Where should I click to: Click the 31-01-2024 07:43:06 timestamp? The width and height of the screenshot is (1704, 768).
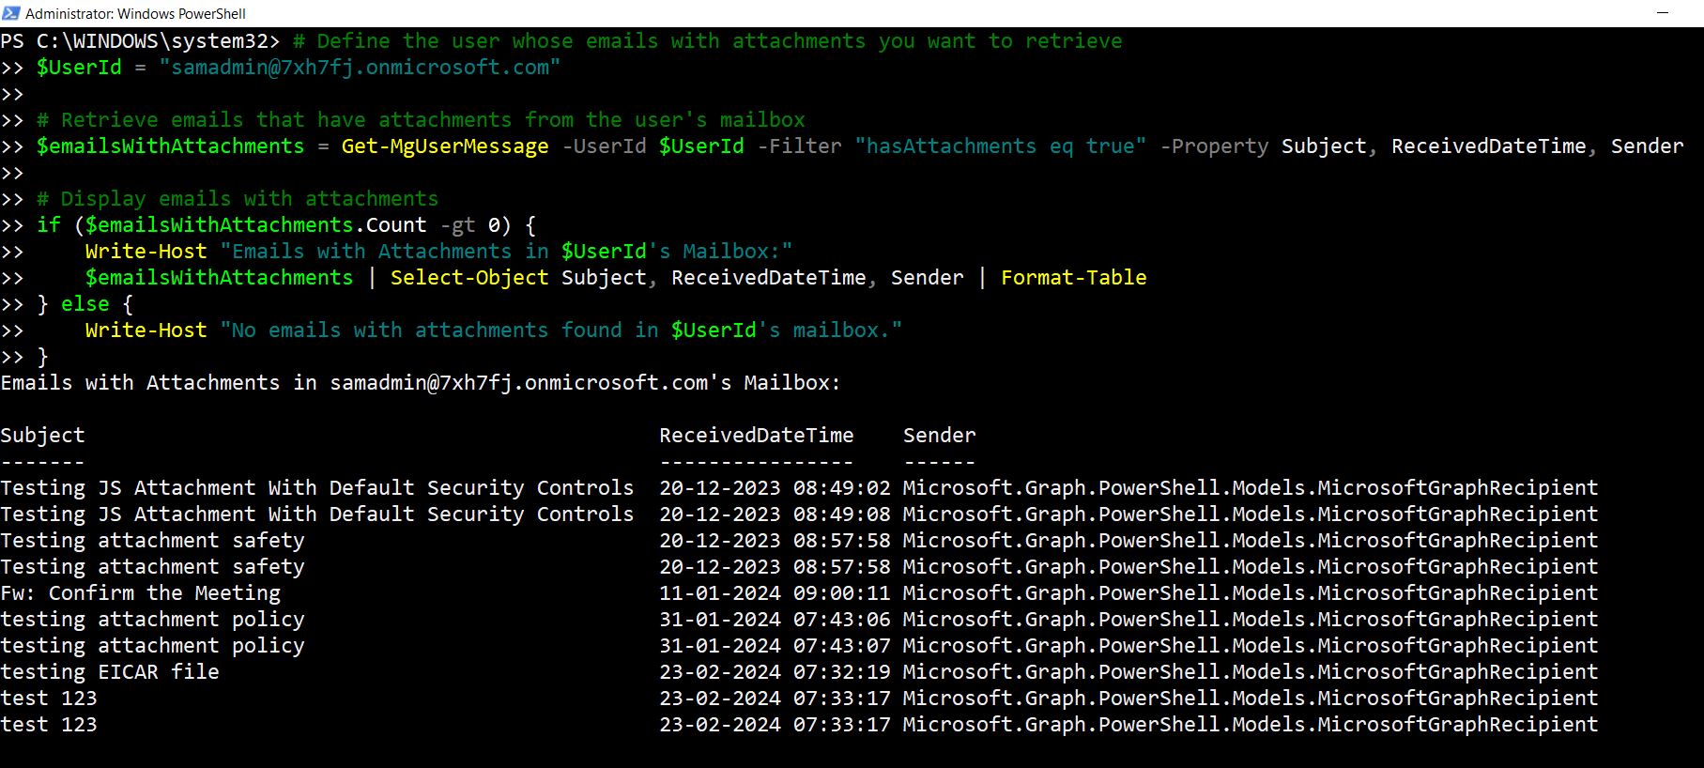tap(774, 620)
